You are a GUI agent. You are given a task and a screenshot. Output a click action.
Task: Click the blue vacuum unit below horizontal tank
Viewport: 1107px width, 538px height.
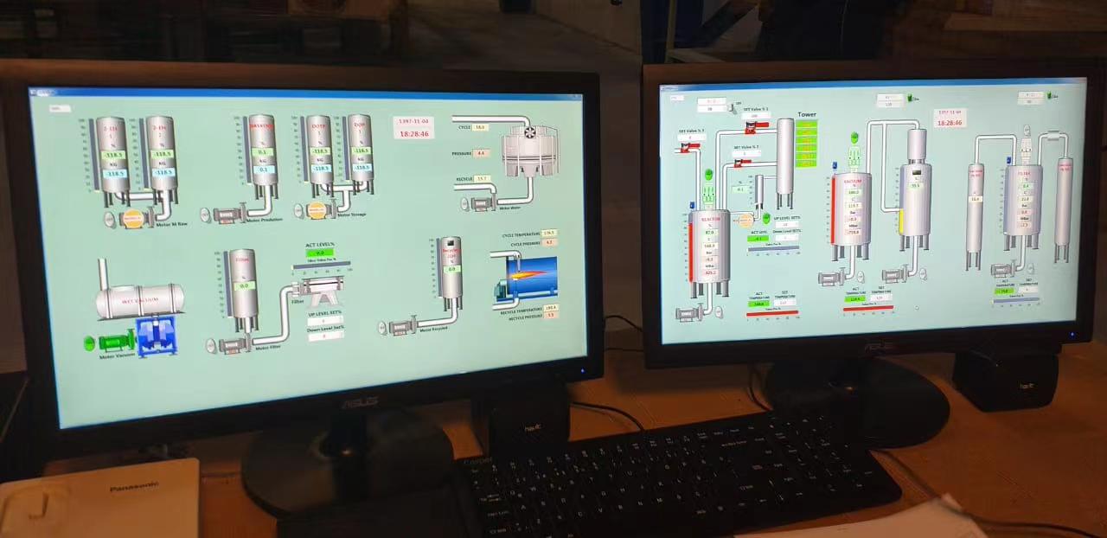tap(157, 336)
